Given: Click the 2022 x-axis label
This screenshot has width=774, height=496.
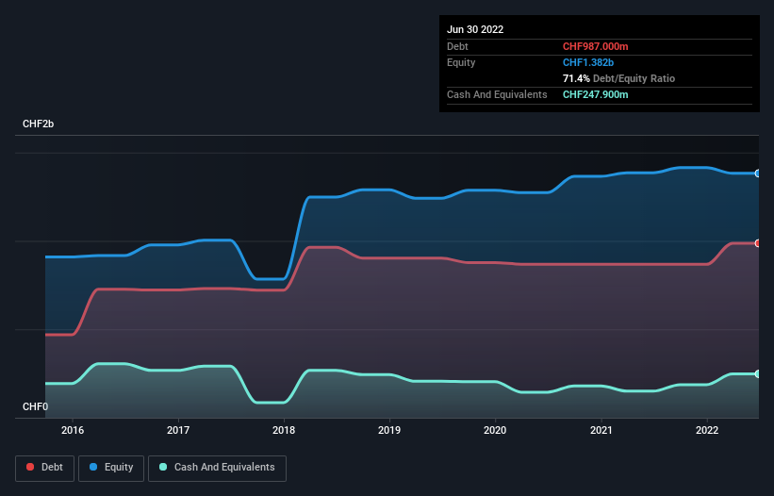Looking at the screenshot, I should pos(707,430).
